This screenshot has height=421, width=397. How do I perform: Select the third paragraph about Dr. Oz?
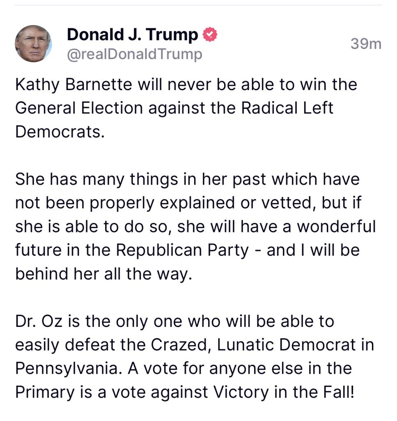(195, 356)
